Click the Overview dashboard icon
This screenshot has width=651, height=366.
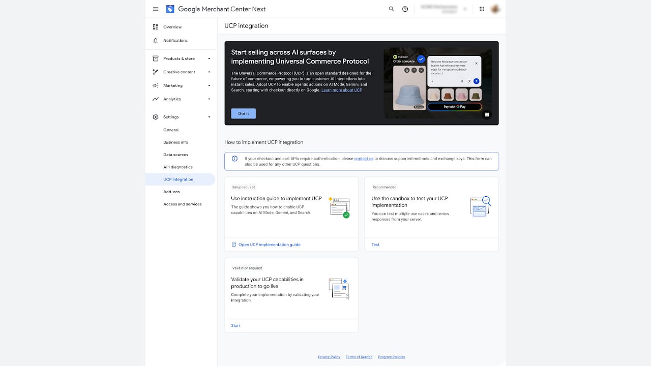pyautogui.click(x=156, y=27)
